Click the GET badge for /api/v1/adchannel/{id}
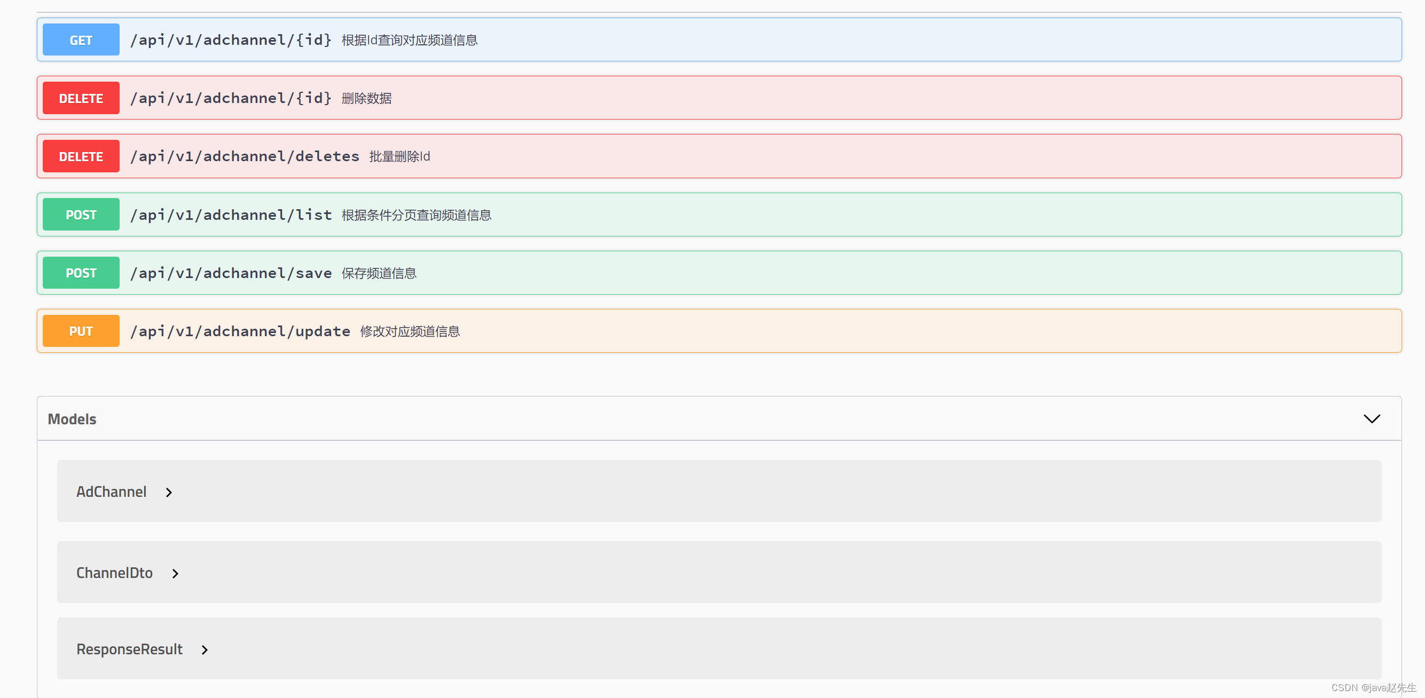 [x=80, y=39]
